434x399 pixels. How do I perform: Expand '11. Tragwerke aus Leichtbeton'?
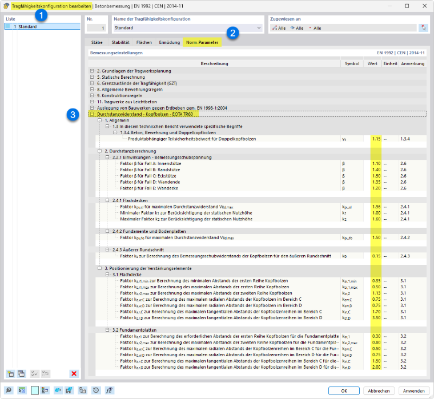coord(92,102)
